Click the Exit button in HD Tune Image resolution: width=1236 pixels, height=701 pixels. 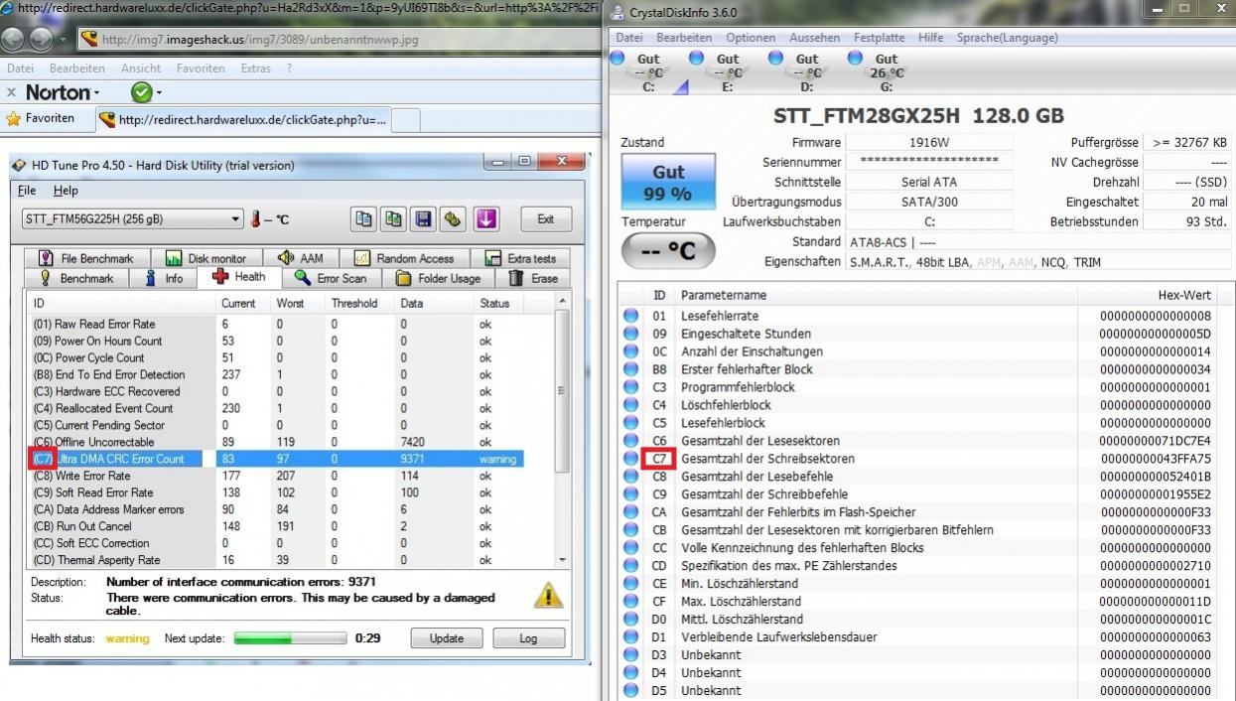[x=545, y=219]
